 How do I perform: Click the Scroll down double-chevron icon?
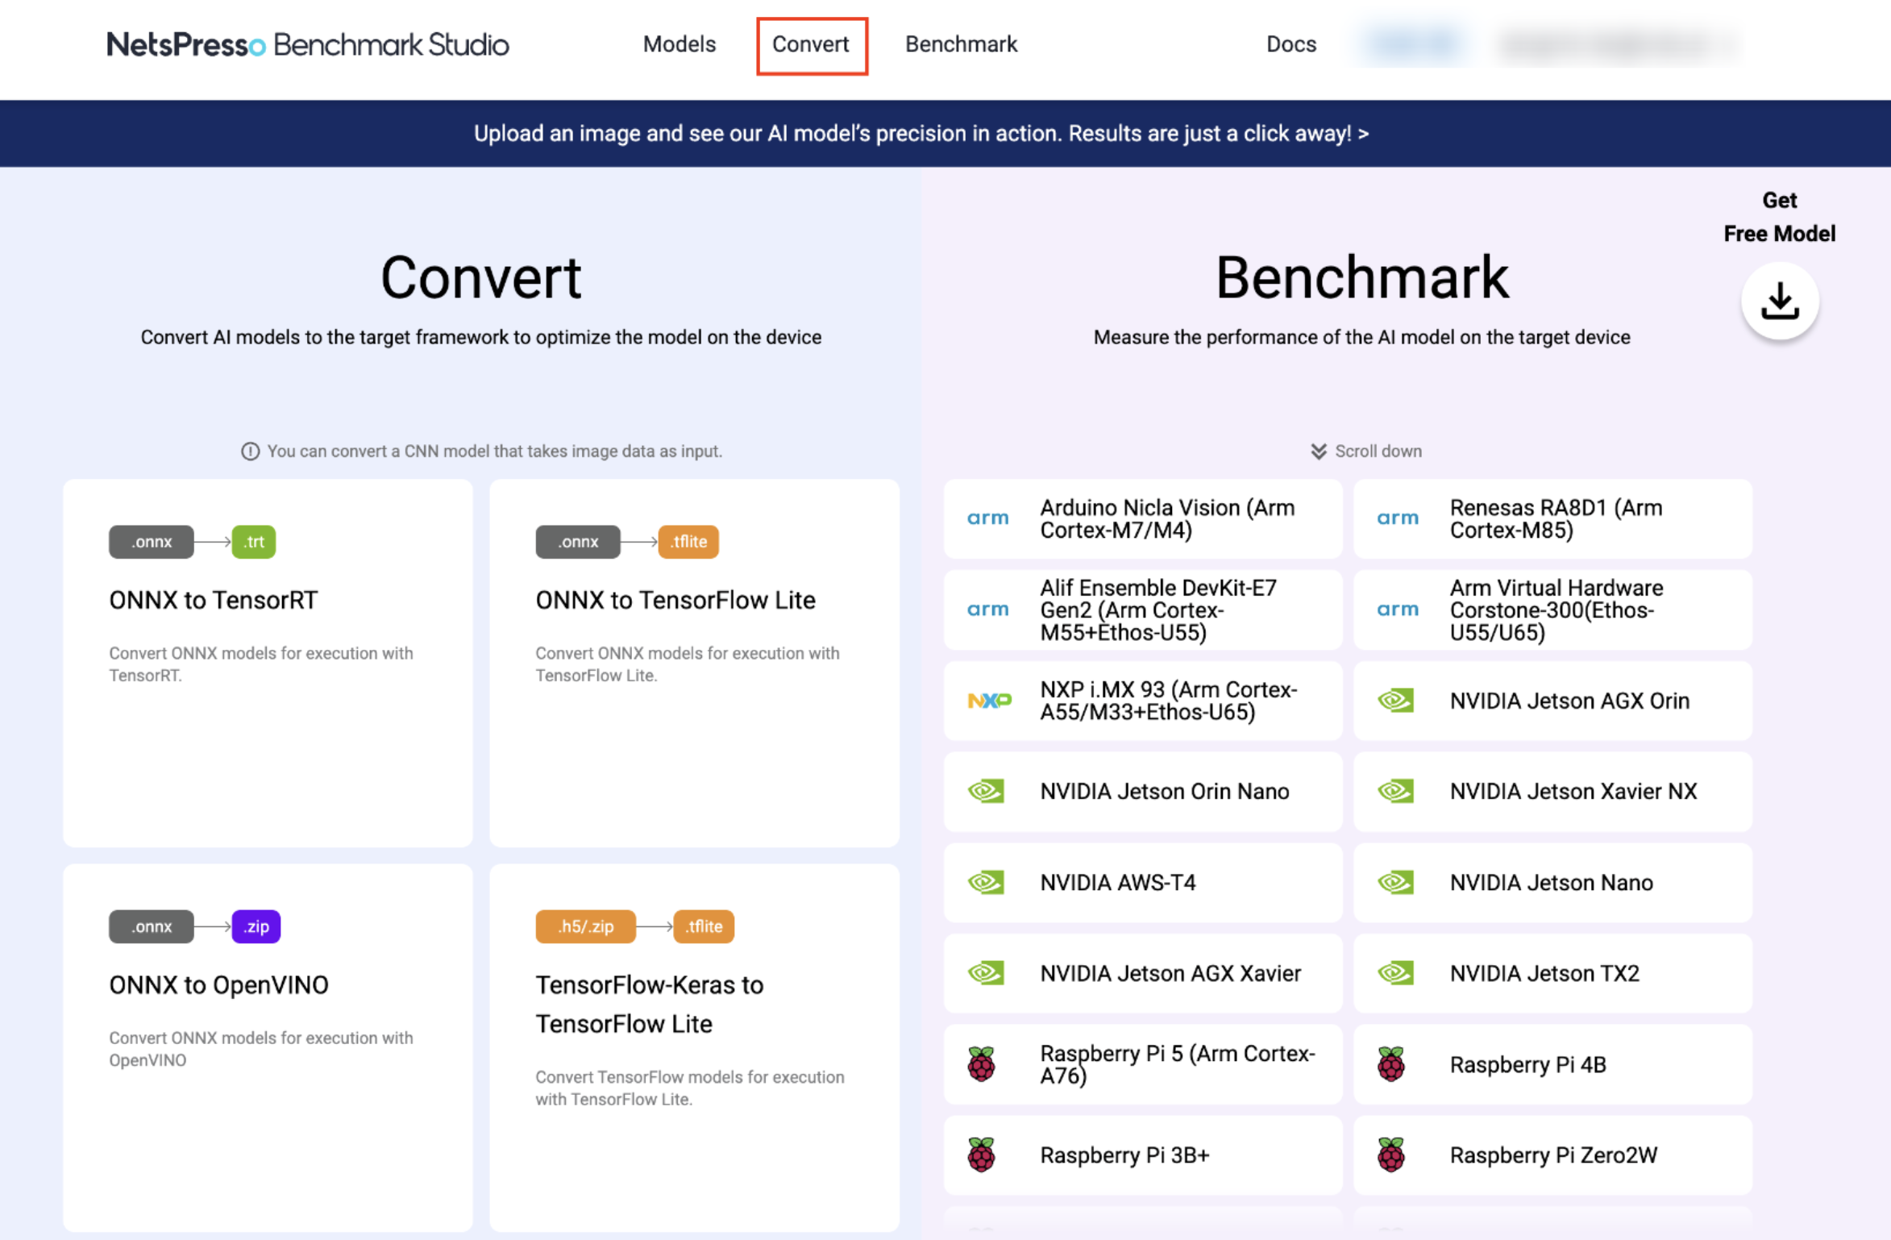coord(1318,451)
